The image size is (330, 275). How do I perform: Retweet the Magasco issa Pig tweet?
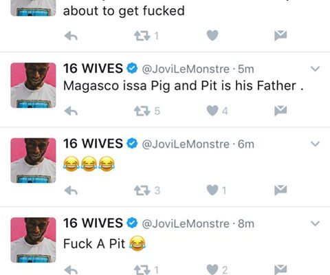click(142, 111)
